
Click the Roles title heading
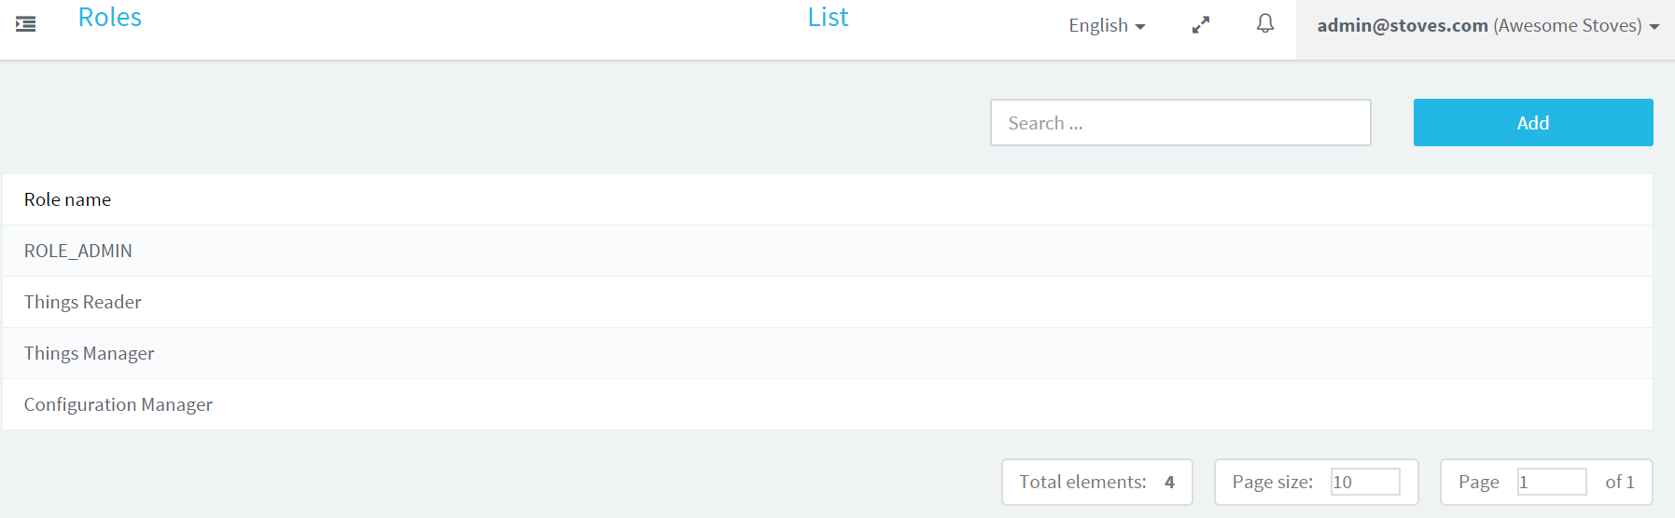click(x=110, y=18)
